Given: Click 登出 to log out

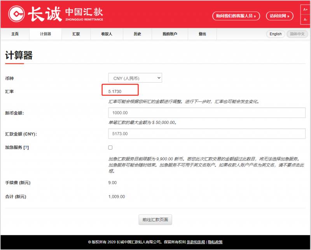Looking at the screenshot, I should click(202, 34).
